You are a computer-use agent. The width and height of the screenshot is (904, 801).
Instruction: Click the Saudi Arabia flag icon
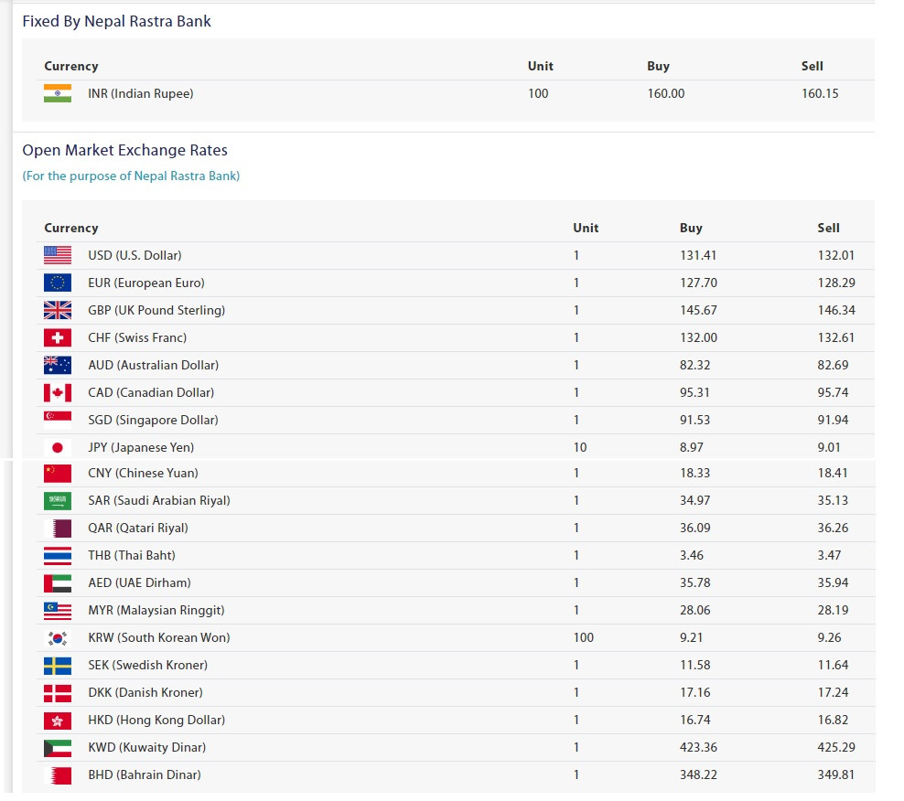(58, 501)
